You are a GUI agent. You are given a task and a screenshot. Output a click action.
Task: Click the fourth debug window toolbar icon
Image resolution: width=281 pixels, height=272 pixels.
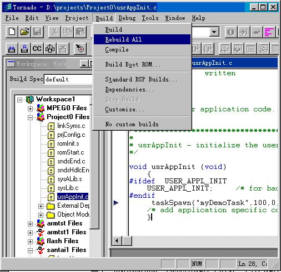pyautogui.click(x=263, y=49)
